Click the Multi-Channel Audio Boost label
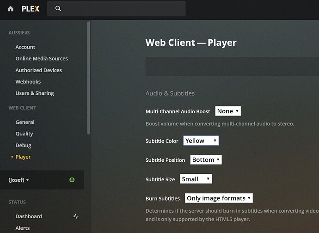 pos(178,111)
